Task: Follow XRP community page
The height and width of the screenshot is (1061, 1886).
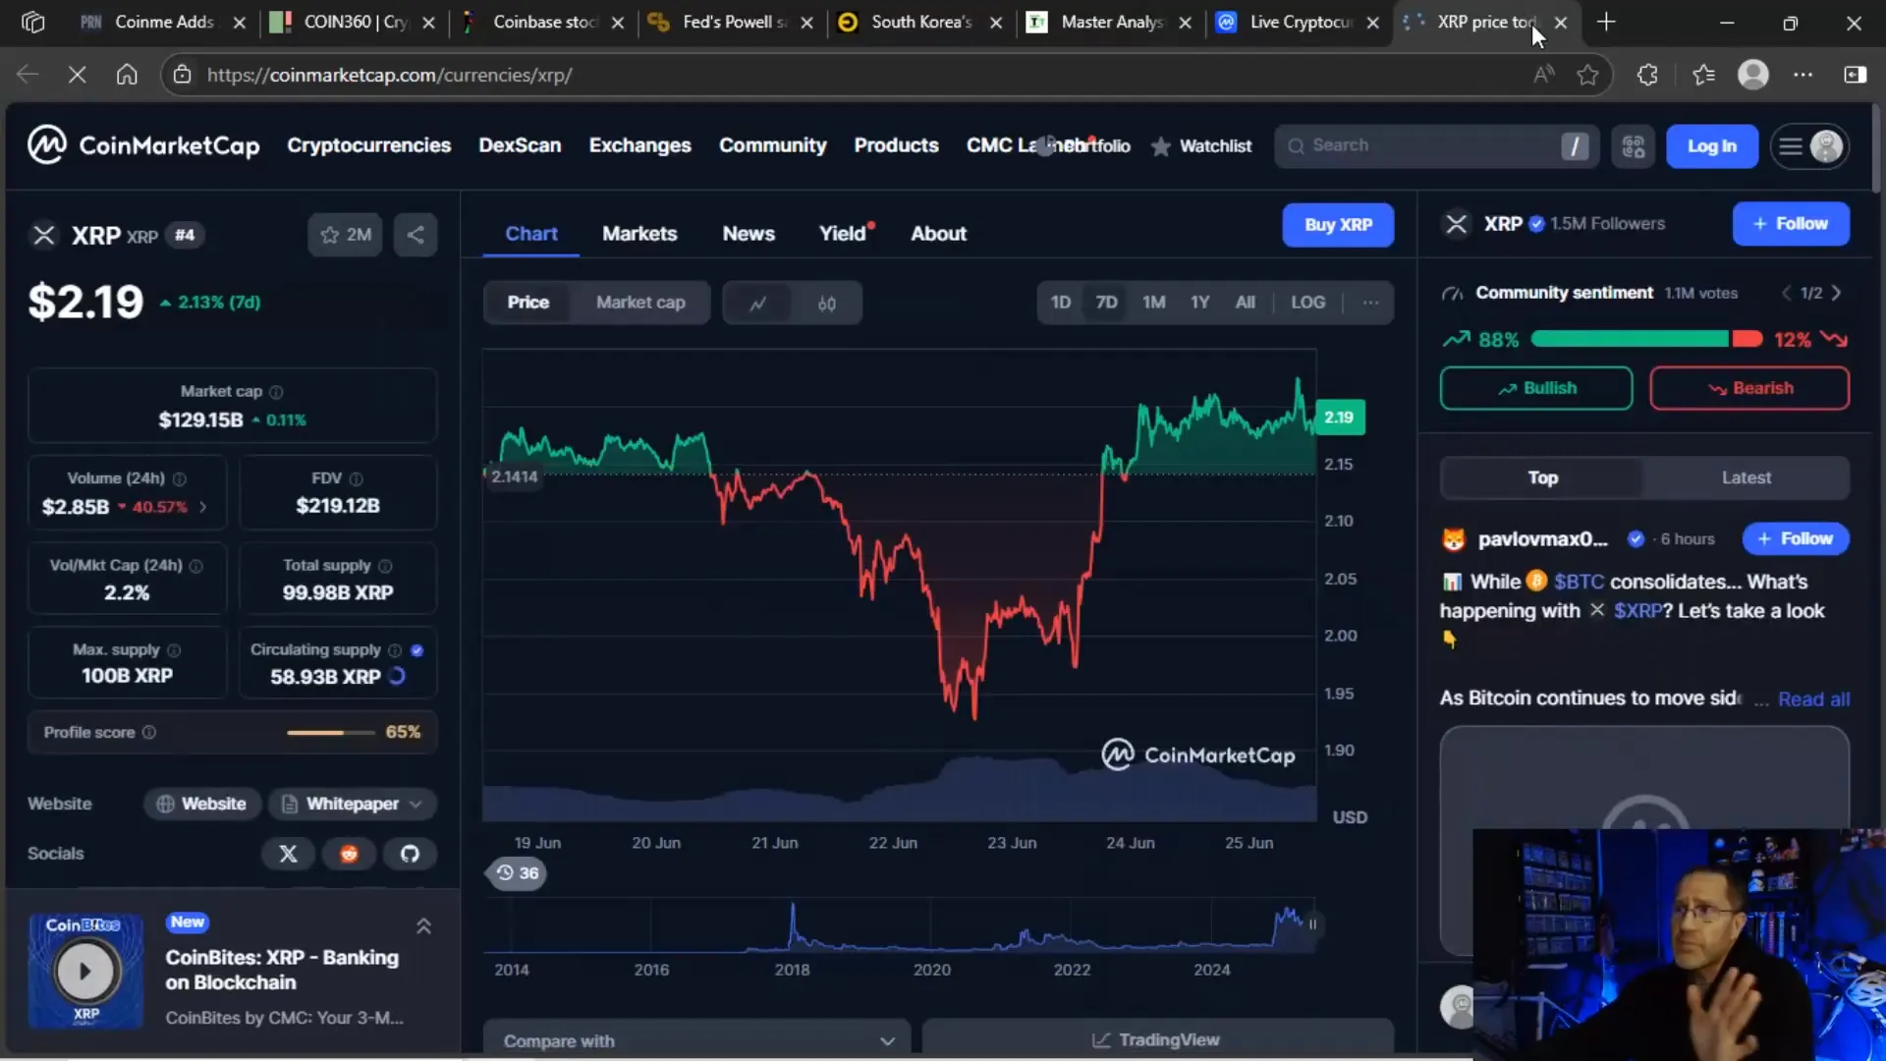Action: (x=1791, y=224)
